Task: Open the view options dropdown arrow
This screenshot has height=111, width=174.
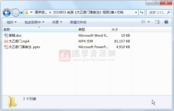Action: click(149, 22)
